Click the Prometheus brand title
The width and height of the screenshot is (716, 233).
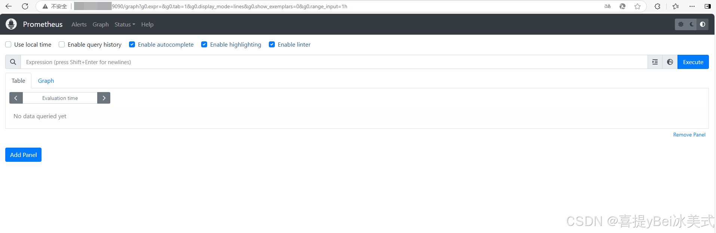43,24
